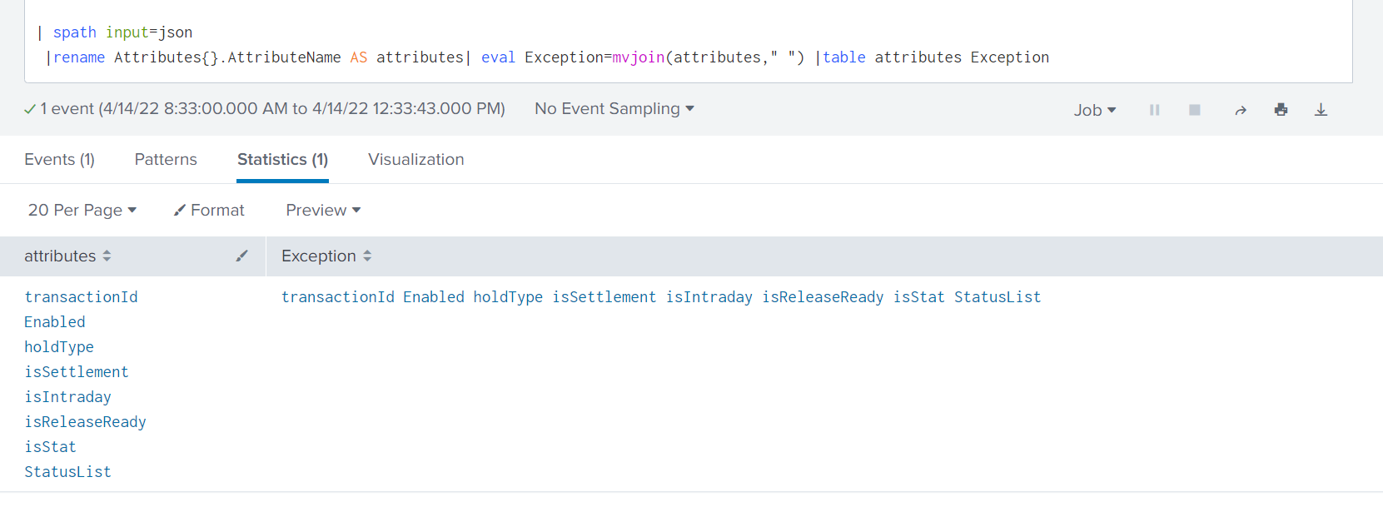Sort by the Exception column arrows
Image resolution: width=1383 pixels, height=507 pixels.
367,256
